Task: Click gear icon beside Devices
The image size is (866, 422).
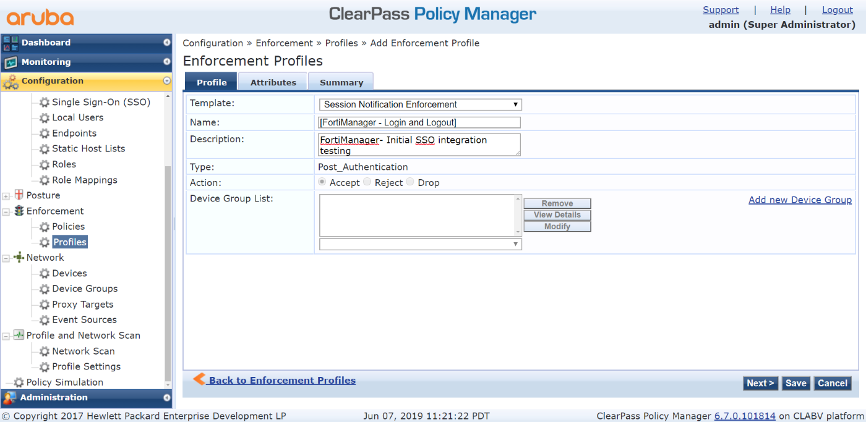Action: 45,274
